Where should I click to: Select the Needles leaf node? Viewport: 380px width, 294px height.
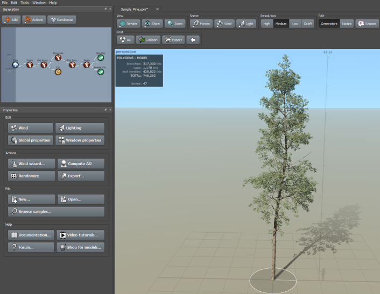tap(101, 58)
